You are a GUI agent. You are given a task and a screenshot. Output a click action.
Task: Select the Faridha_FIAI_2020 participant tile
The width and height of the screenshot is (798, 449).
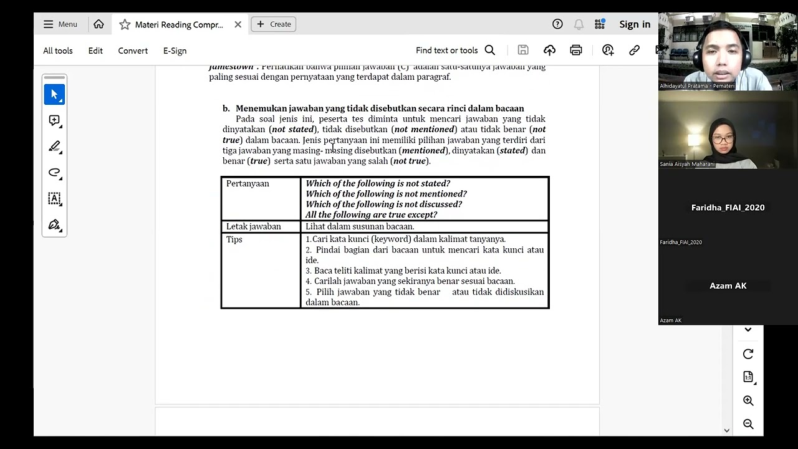click(x=728, y=208)
